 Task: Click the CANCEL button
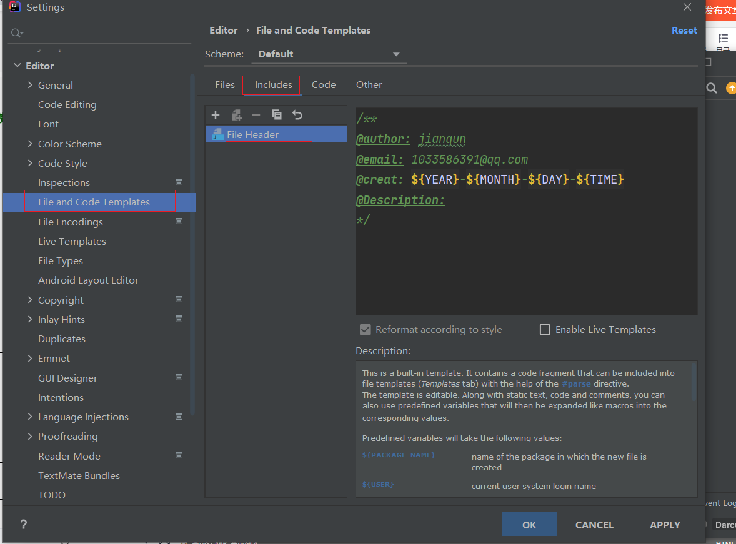pyautogui.click(x=594, y=525)
